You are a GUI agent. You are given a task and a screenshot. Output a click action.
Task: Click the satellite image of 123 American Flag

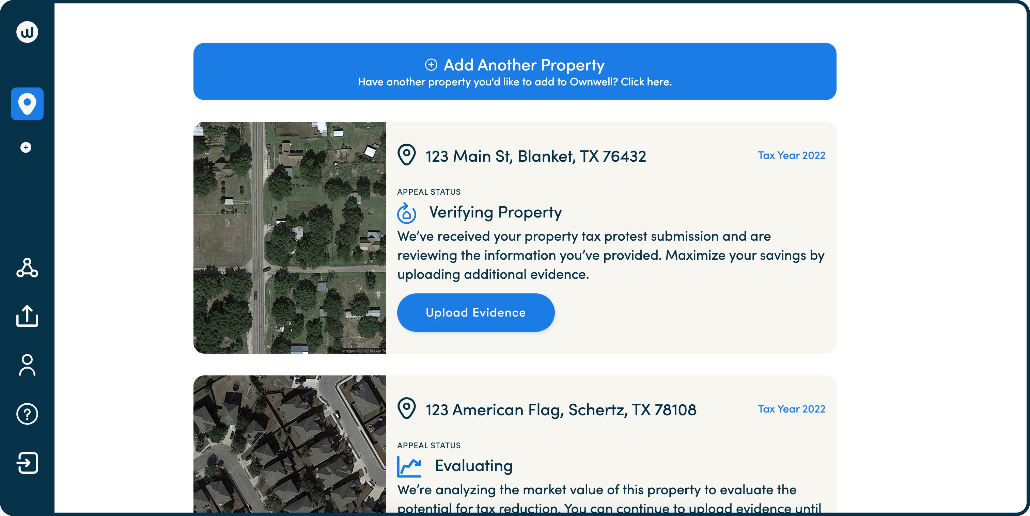(x=290, y=444)
